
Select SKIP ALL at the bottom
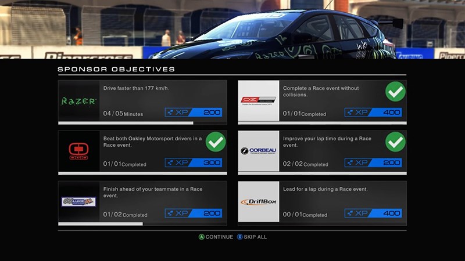click(252, 237)
